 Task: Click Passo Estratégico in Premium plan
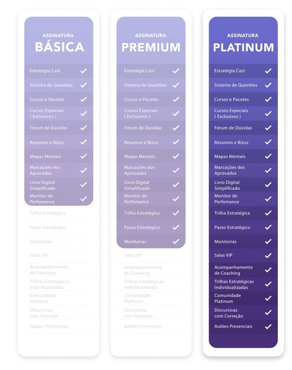point(142,227)
